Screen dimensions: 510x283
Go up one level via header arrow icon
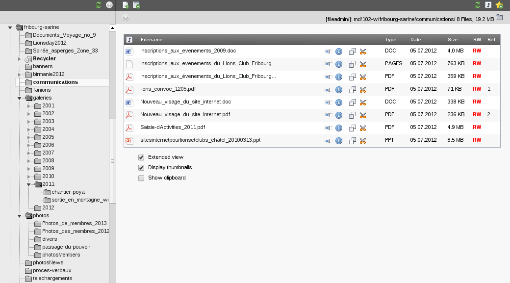click(129, 40)
